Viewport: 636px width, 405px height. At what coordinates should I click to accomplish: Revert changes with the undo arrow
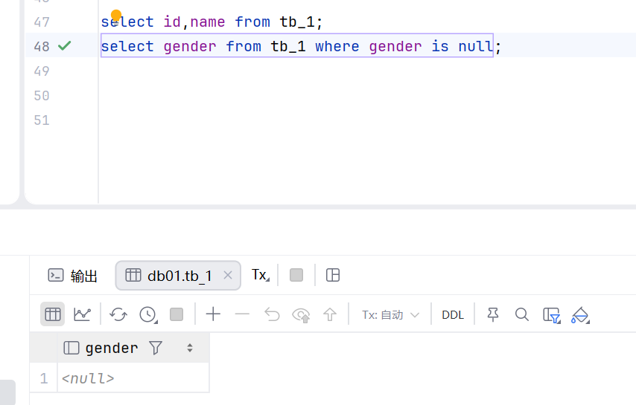272,314
